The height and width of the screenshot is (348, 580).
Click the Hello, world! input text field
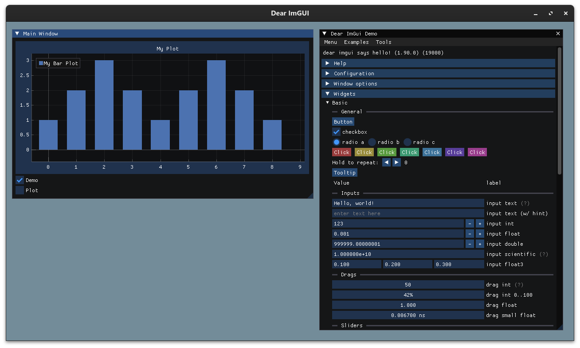coord(408,203)
